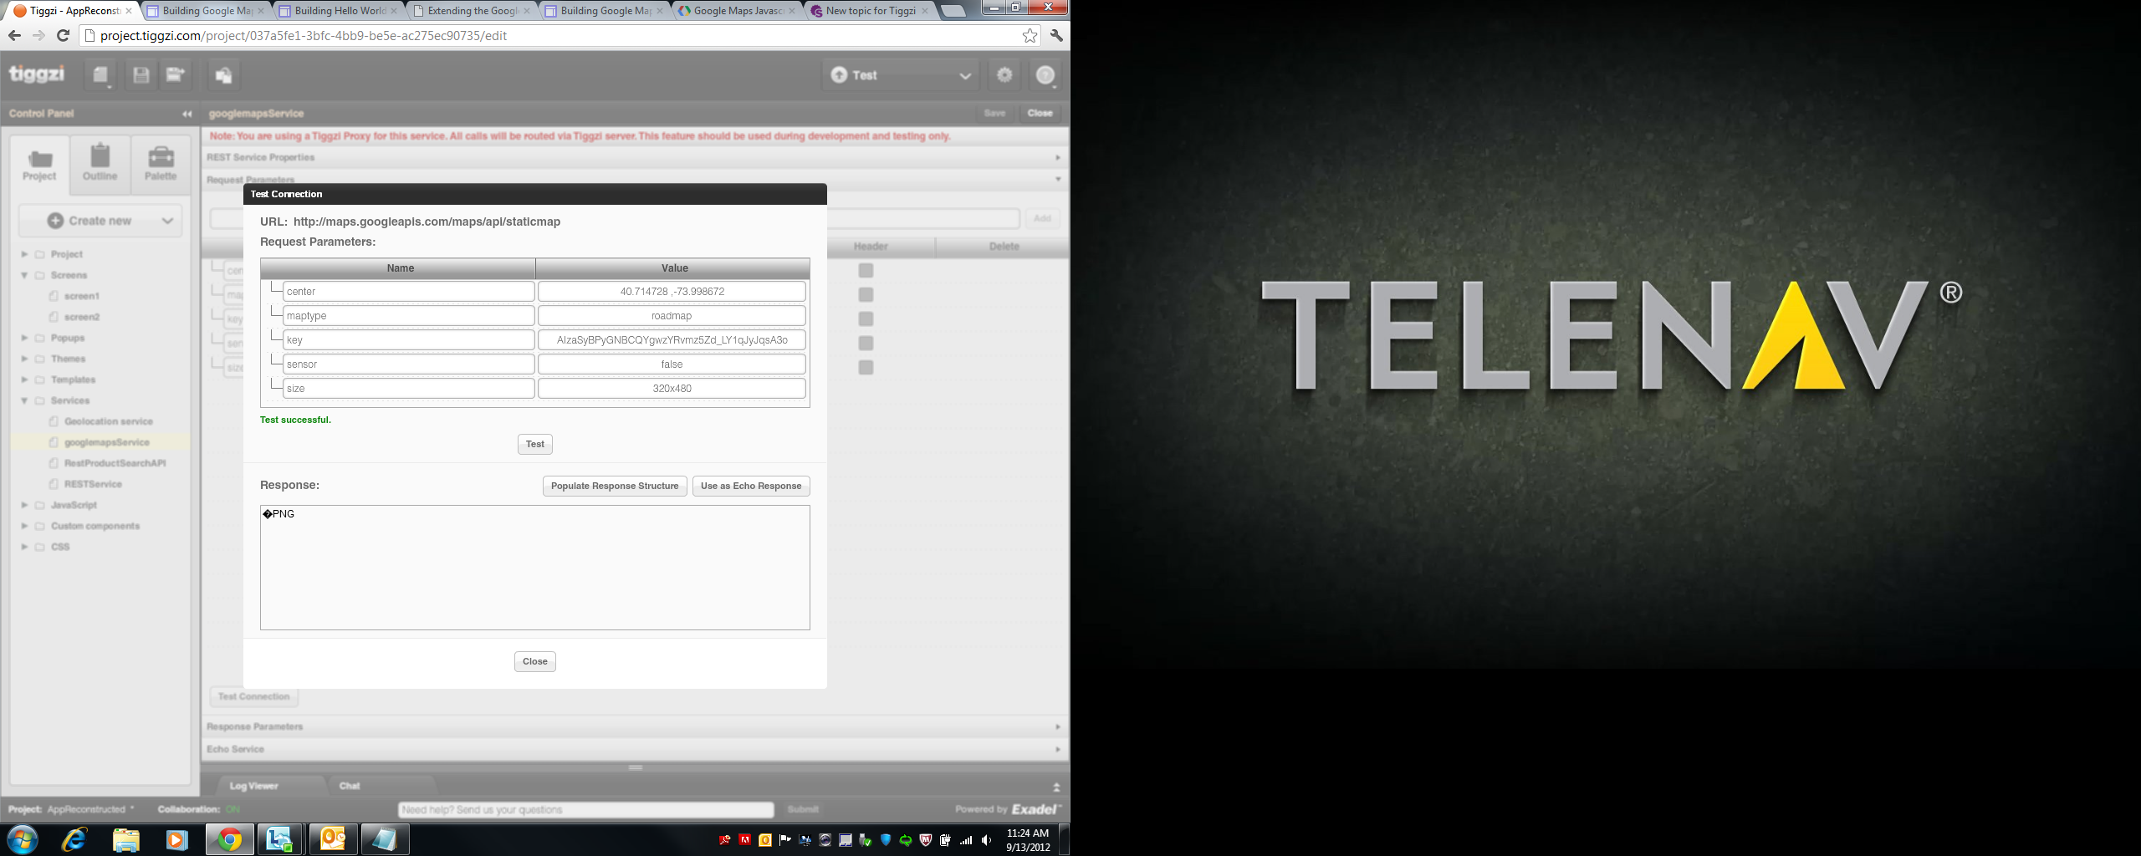Click the settings gear icon in toolbar
The width and height of the screenshot is (2141, 856).
point(1004,75)
